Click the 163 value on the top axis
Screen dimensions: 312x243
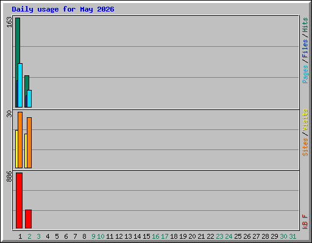coord(9,22)
